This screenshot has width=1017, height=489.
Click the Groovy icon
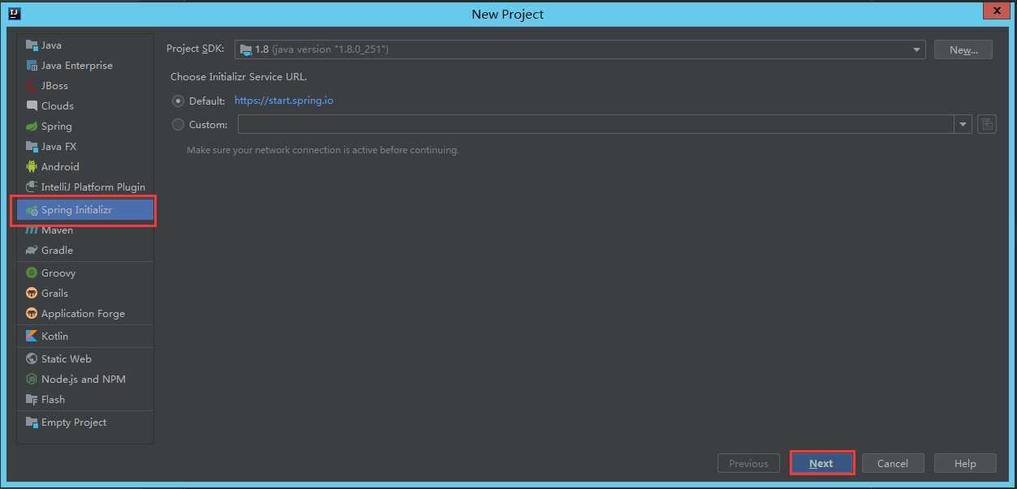[x=32, y=273]
